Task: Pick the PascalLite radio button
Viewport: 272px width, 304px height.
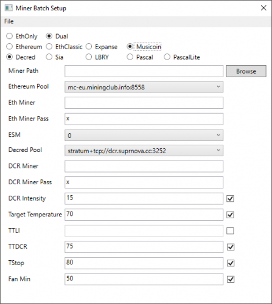Action: click(182, 57)
